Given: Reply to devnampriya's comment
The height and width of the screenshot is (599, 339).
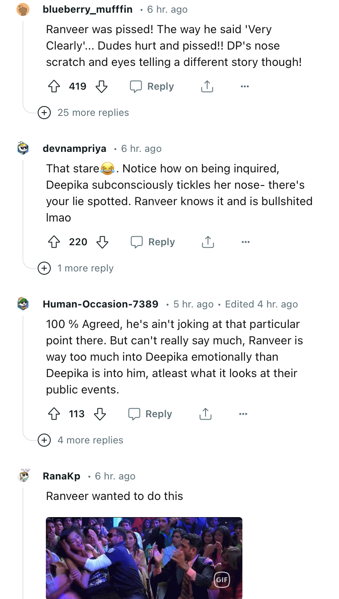Looking at the screenshot, I should (x=153, y=242).
